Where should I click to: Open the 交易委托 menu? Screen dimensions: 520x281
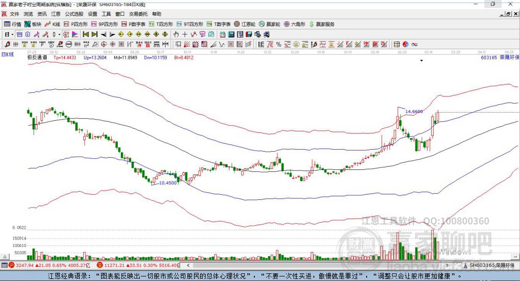pos(138,14)
